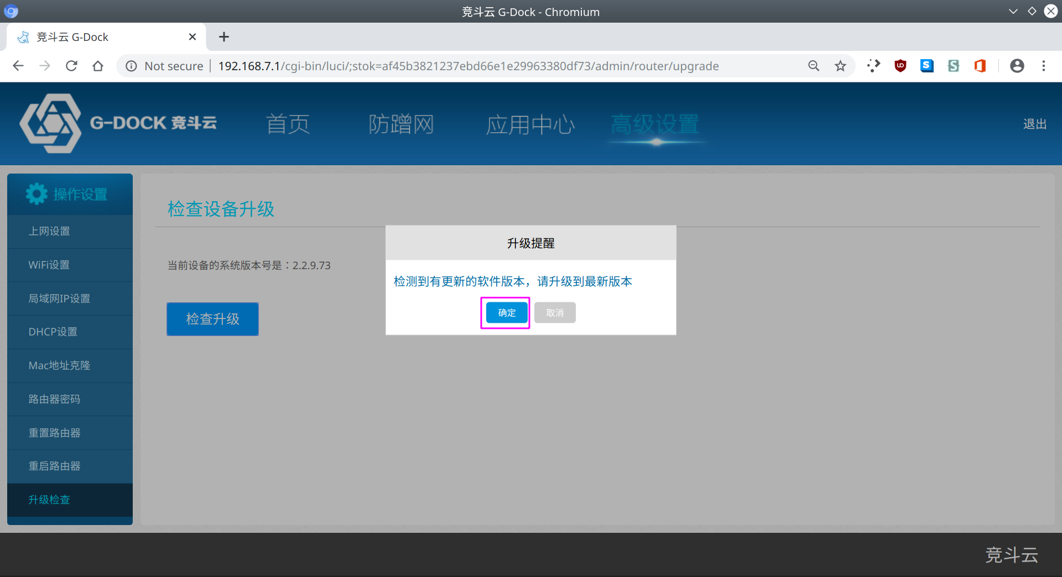The height and width of the screenshot is (577, 1062).
Task: Confirm upgrade with 确定 button
Action: (x=506, y=313)
